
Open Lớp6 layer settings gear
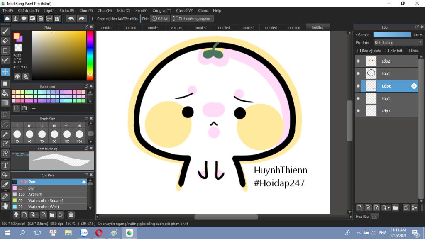coord(414,86)
